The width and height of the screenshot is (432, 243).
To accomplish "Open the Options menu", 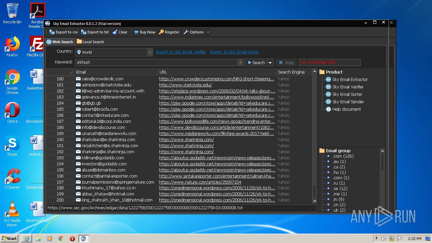I will (194, 32).
